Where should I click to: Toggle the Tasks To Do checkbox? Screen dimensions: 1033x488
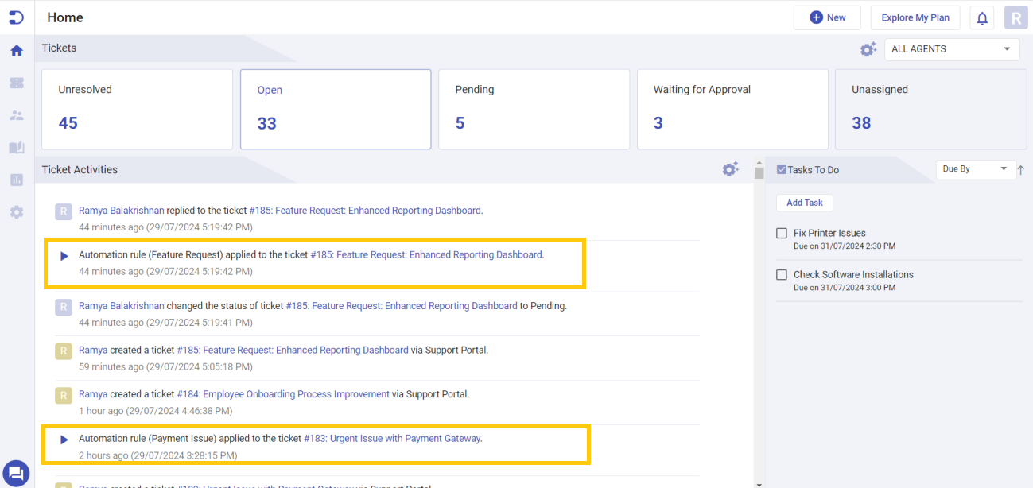tap(783, 168)
